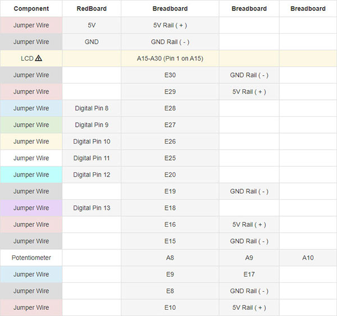Click the A15-A30 (Pin 1 on A15) cell
337x316 pixels.
[170, 58]
